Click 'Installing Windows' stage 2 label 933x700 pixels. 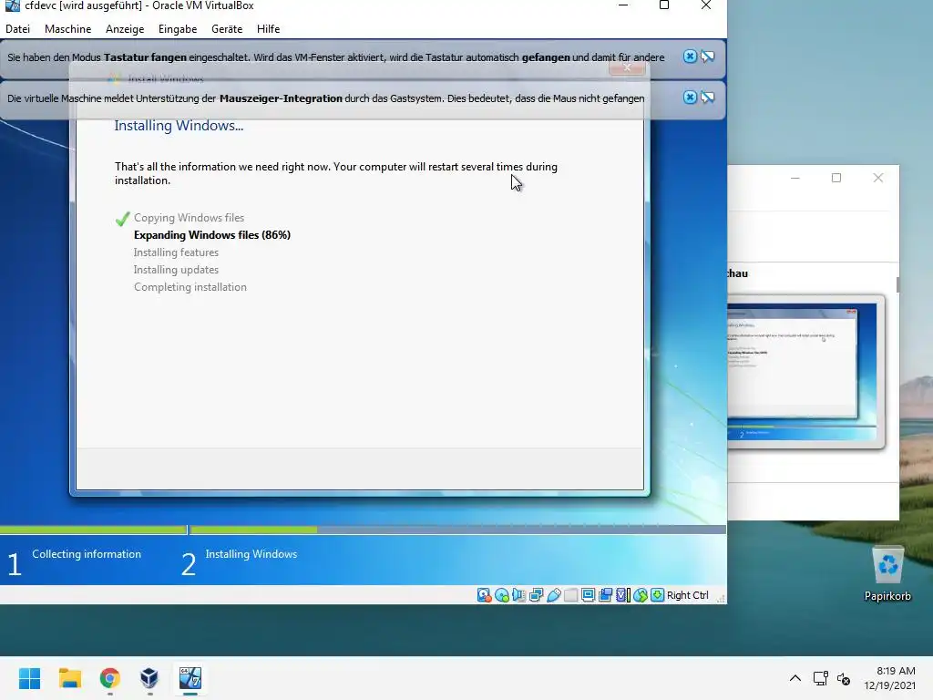(x=251, y=554)
